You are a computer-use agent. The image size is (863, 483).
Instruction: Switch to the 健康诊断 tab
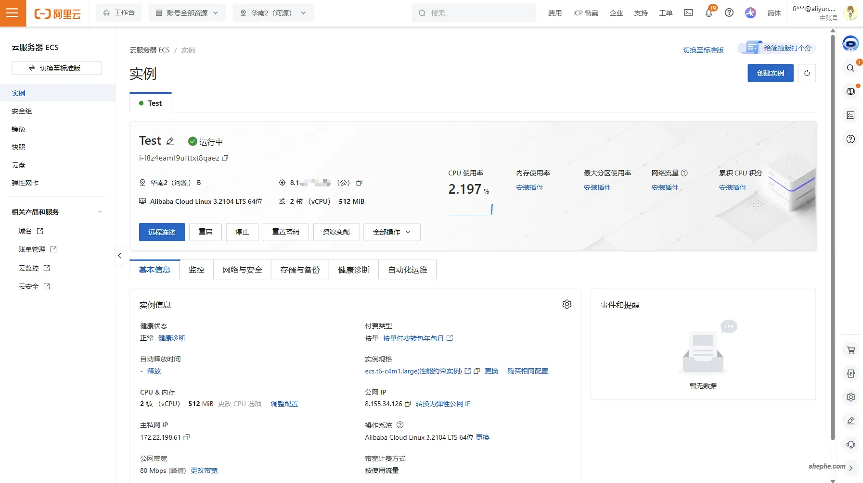(x=353, y=270)
